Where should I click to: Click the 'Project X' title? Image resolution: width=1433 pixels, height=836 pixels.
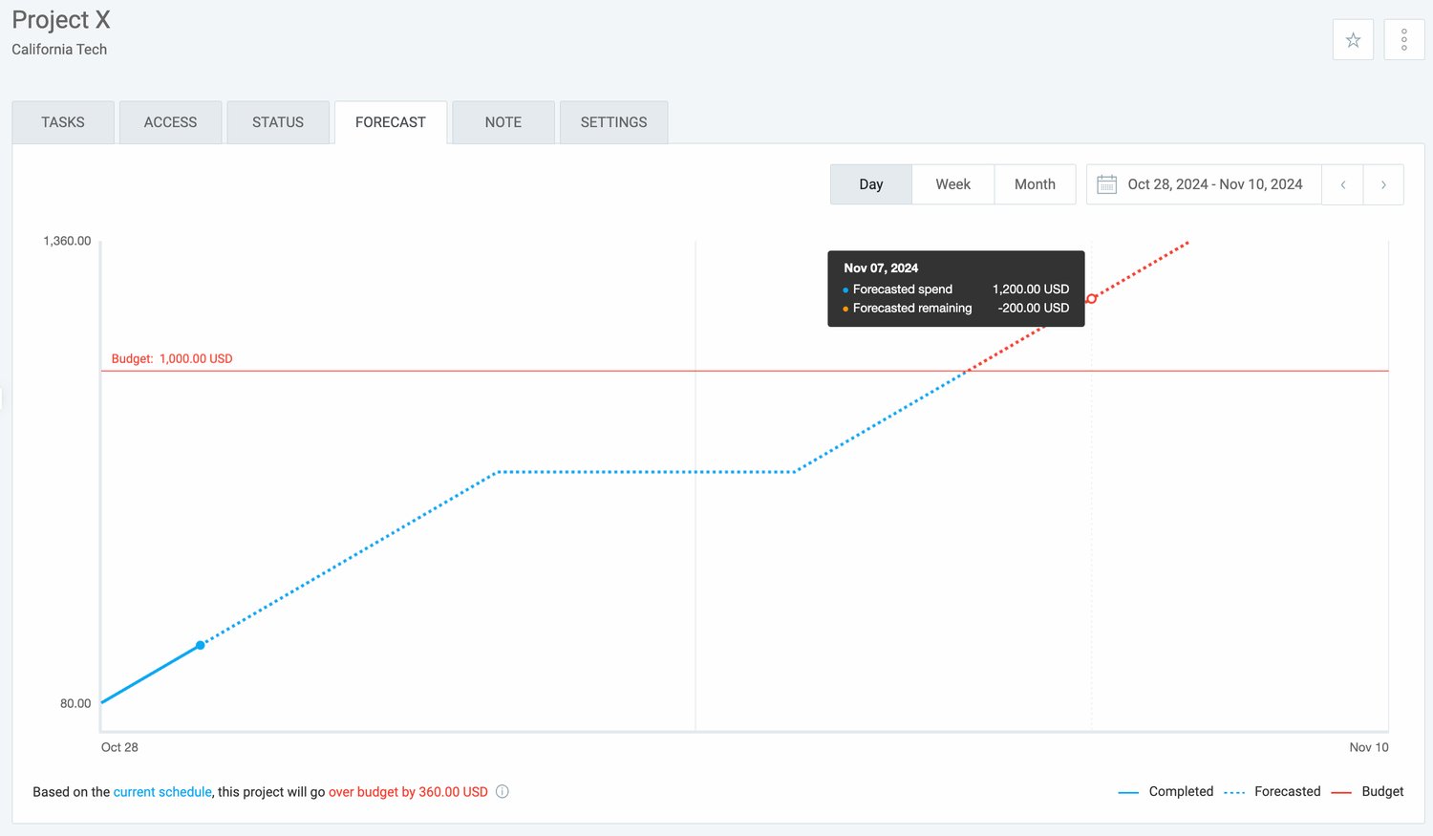pyautogui.click(x=61, y=20)
